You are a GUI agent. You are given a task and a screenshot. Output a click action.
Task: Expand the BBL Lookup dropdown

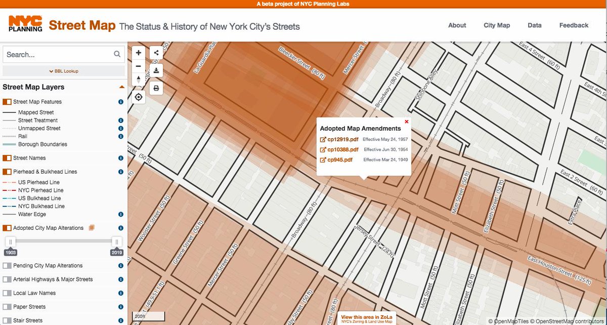pos(64,71)
